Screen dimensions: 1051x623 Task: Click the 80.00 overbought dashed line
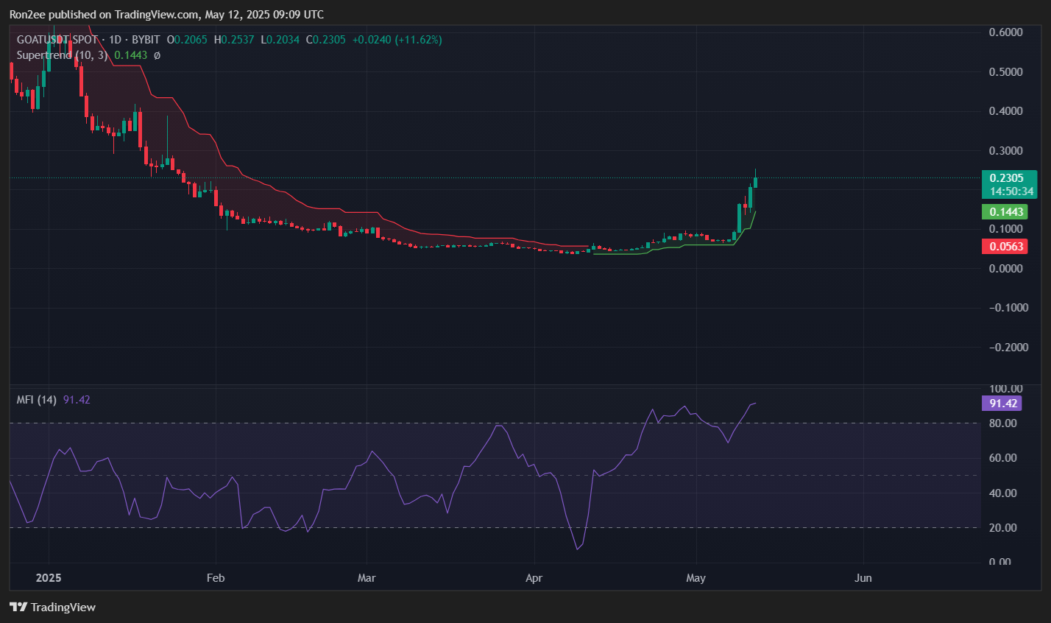click(442, 423)
